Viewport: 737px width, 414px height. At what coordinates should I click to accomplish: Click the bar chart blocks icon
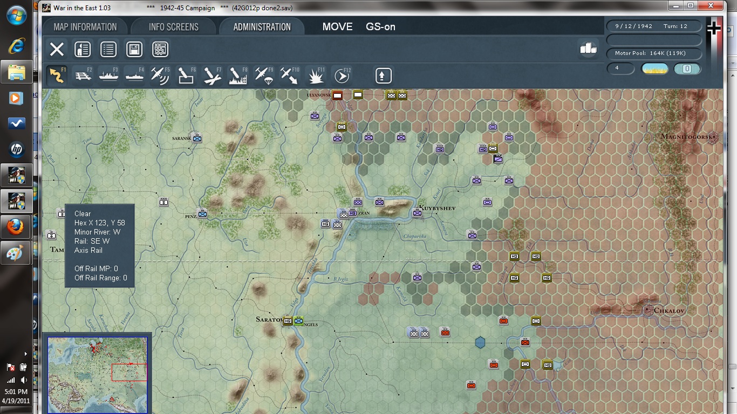(588, 49)
